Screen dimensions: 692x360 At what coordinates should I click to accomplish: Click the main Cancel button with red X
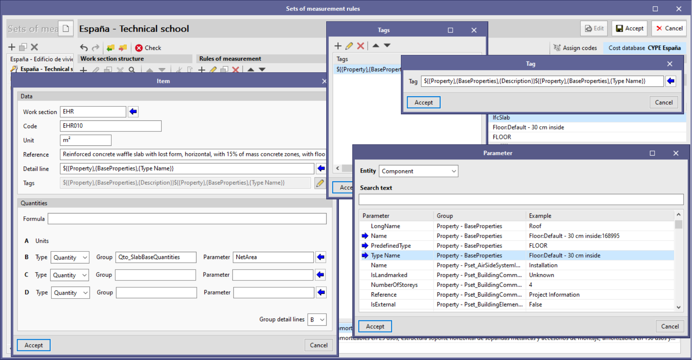pyautogui.click(x=669, y=28)
